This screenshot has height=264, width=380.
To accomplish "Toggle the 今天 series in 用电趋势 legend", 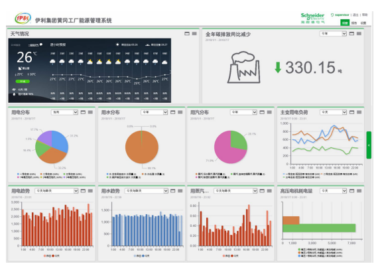I will [x=56, y=256].
